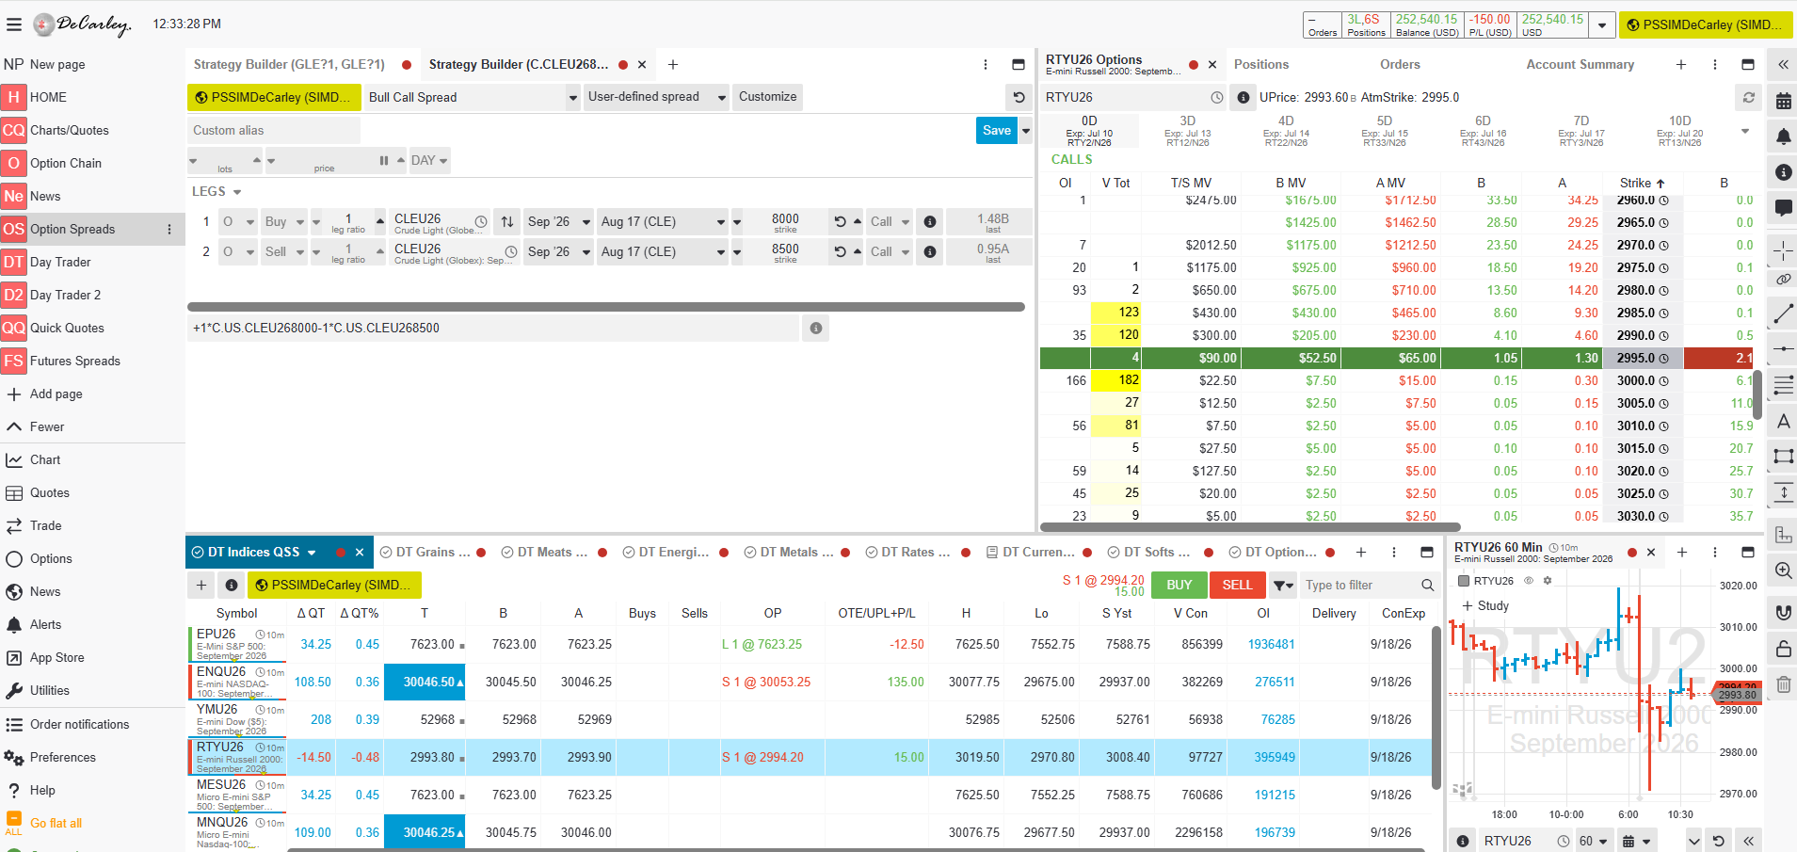1797x852 pixels.
Task: Show info for the leg 1 Call
Action: click(930, 222)
